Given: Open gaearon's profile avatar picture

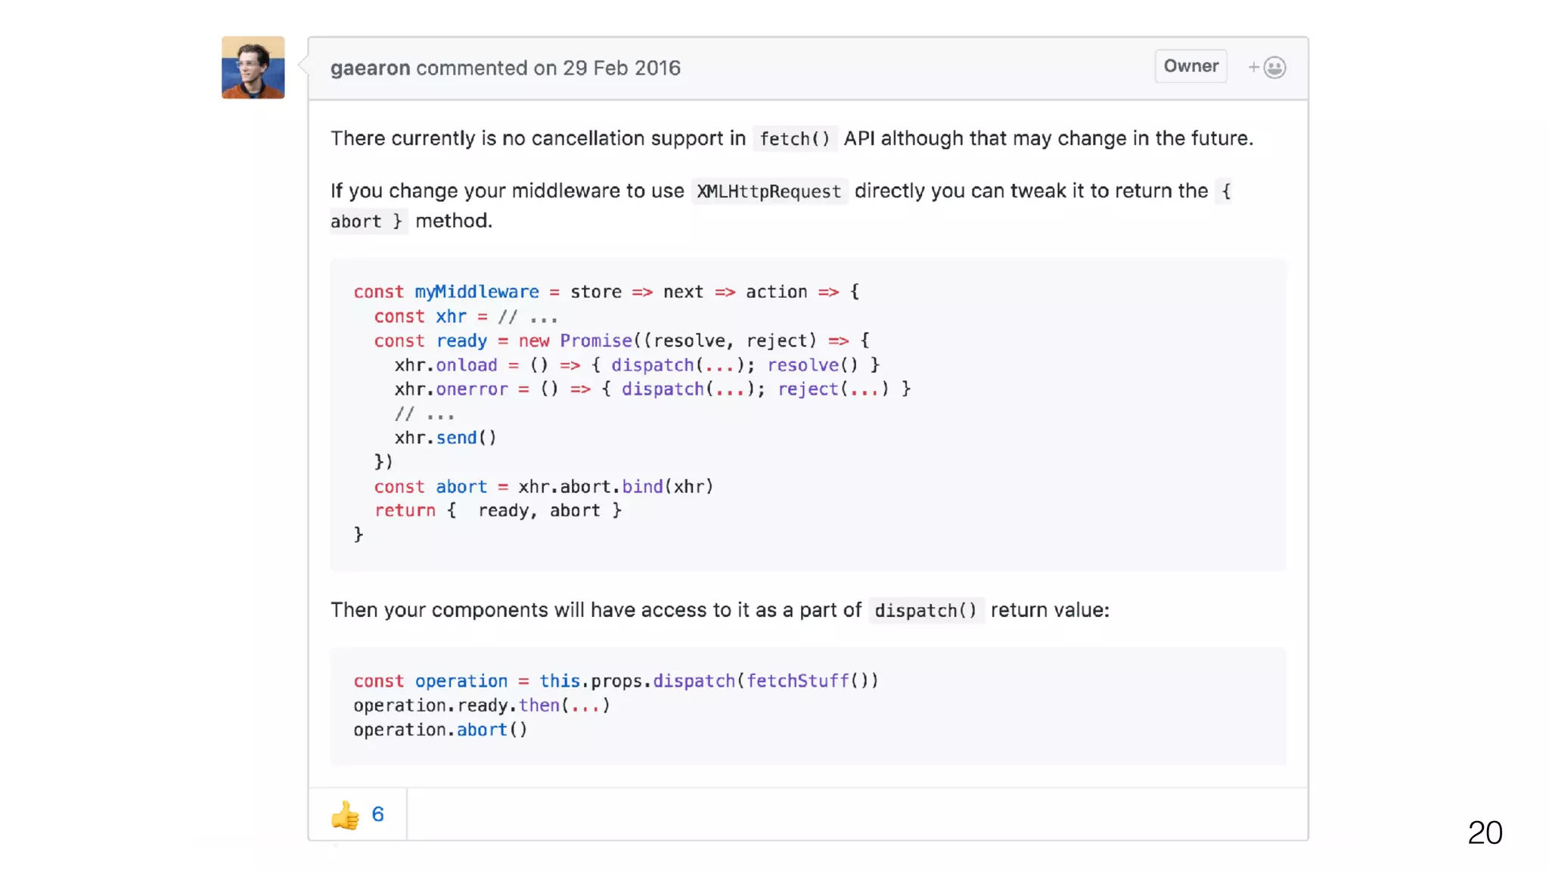Looking at the screenshot, I should tap(253, 67).
